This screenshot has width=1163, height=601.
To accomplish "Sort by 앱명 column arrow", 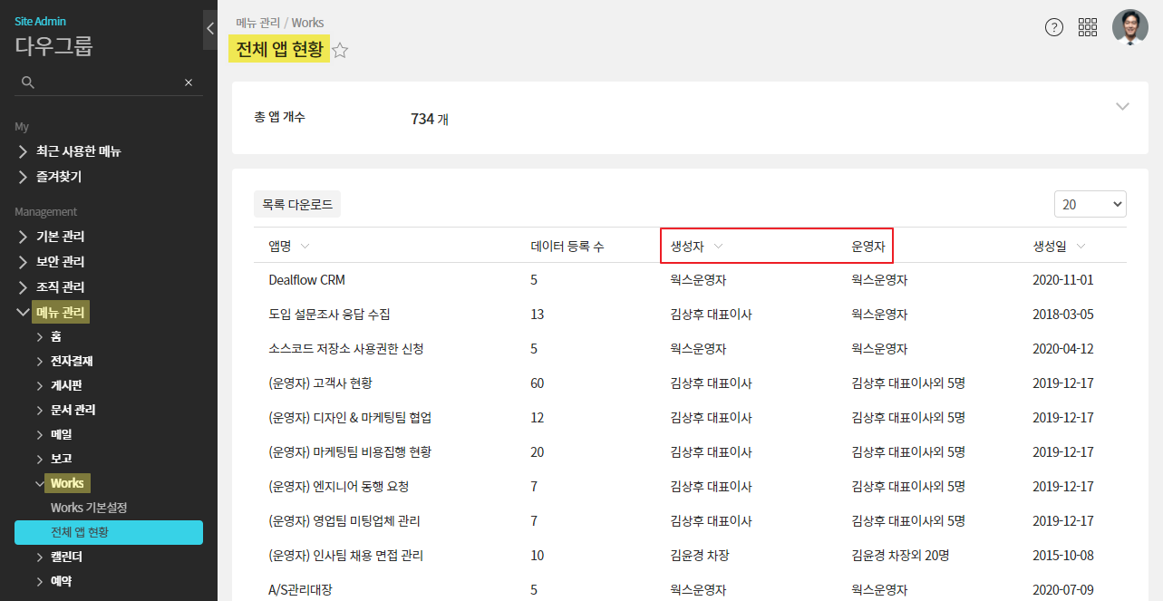I will pyautogui.click(x=305, y=246).
